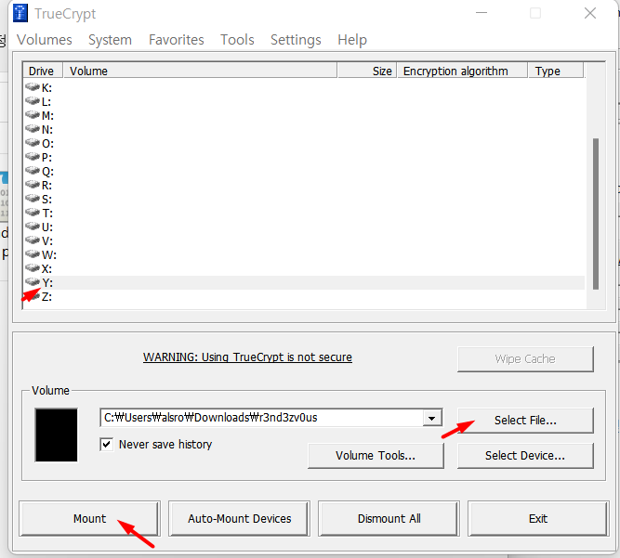
Task: Select the U: drive icon
Action: 33,227
